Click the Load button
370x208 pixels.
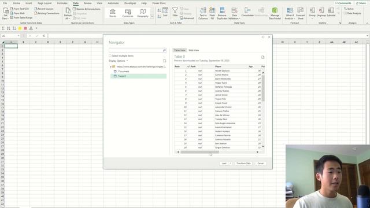tap(224, 163)
